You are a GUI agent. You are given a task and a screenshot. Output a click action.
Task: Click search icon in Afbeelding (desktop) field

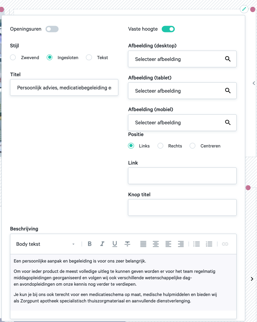[x=228, y=59]
